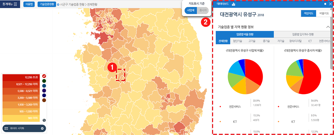Click the 3,269 ~ 5,588 이하 legend band
The width and height of the screenshot is (334, 135).
tap(21, 98)
